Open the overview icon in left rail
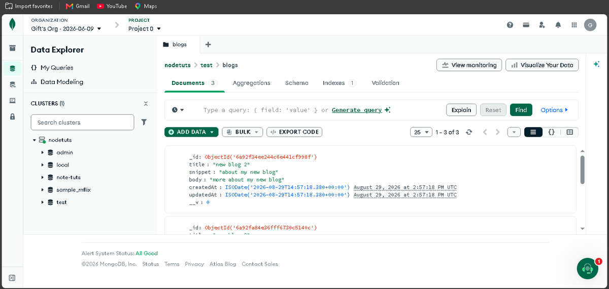Viewport: 609px width, 289px height. tap(12, 48)
